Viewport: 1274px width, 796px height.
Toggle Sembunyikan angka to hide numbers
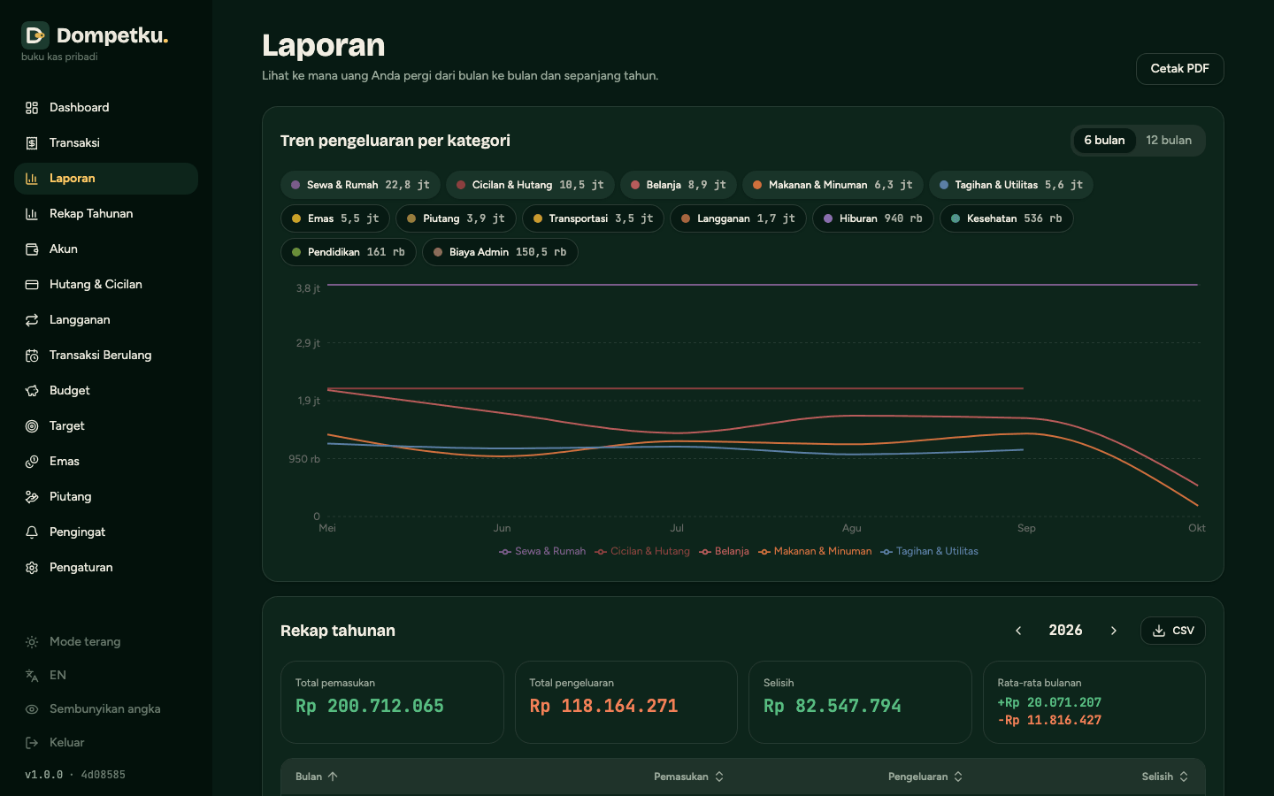pos(105,709)
